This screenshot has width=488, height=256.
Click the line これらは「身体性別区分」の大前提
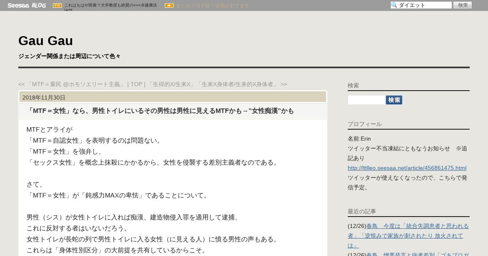click(117, 250)
